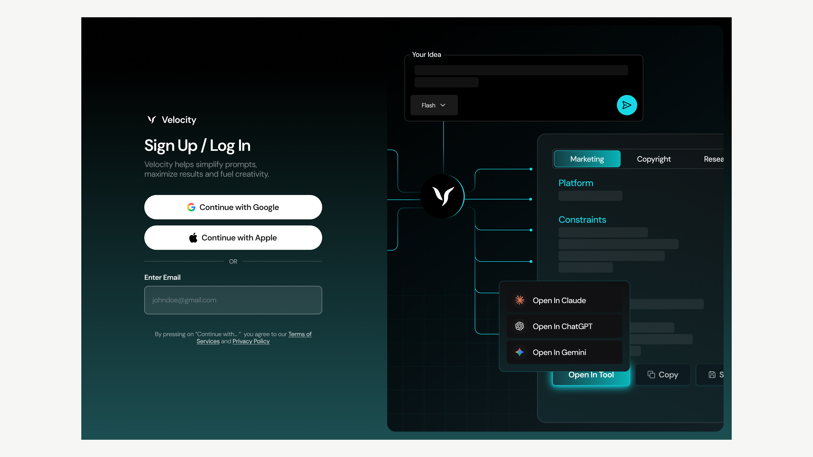This screenshot has height=457, width=813.
Task: Open the Privacy Policy link
Action: [x=251, y=341]
